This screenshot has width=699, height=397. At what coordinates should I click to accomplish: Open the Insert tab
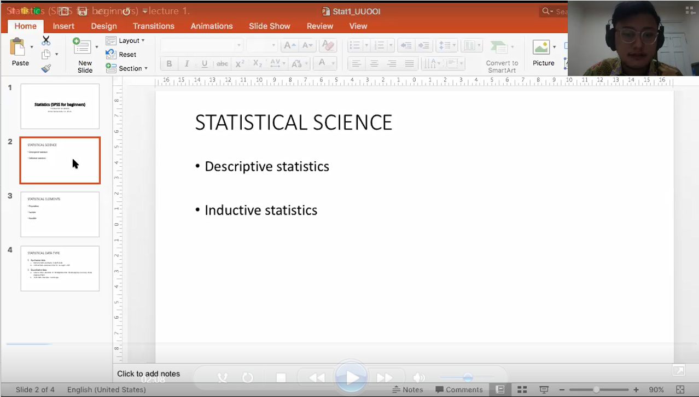tap(63, 26)
